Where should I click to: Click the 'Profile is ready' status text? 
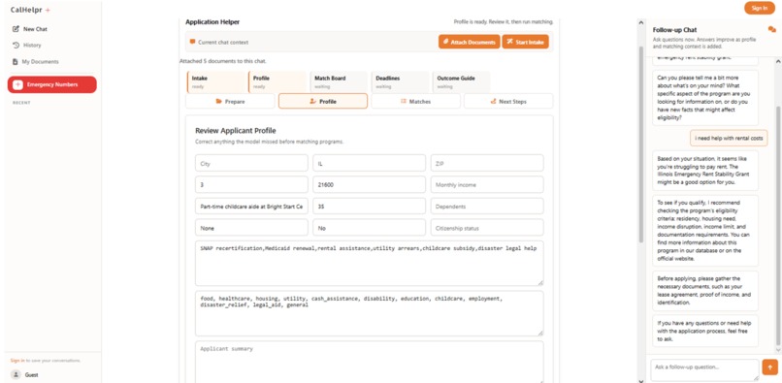(x=504, y=22)
